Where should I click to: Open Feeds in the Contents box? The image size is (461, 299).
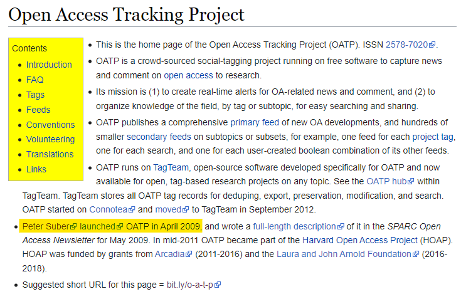coord(38,110)
